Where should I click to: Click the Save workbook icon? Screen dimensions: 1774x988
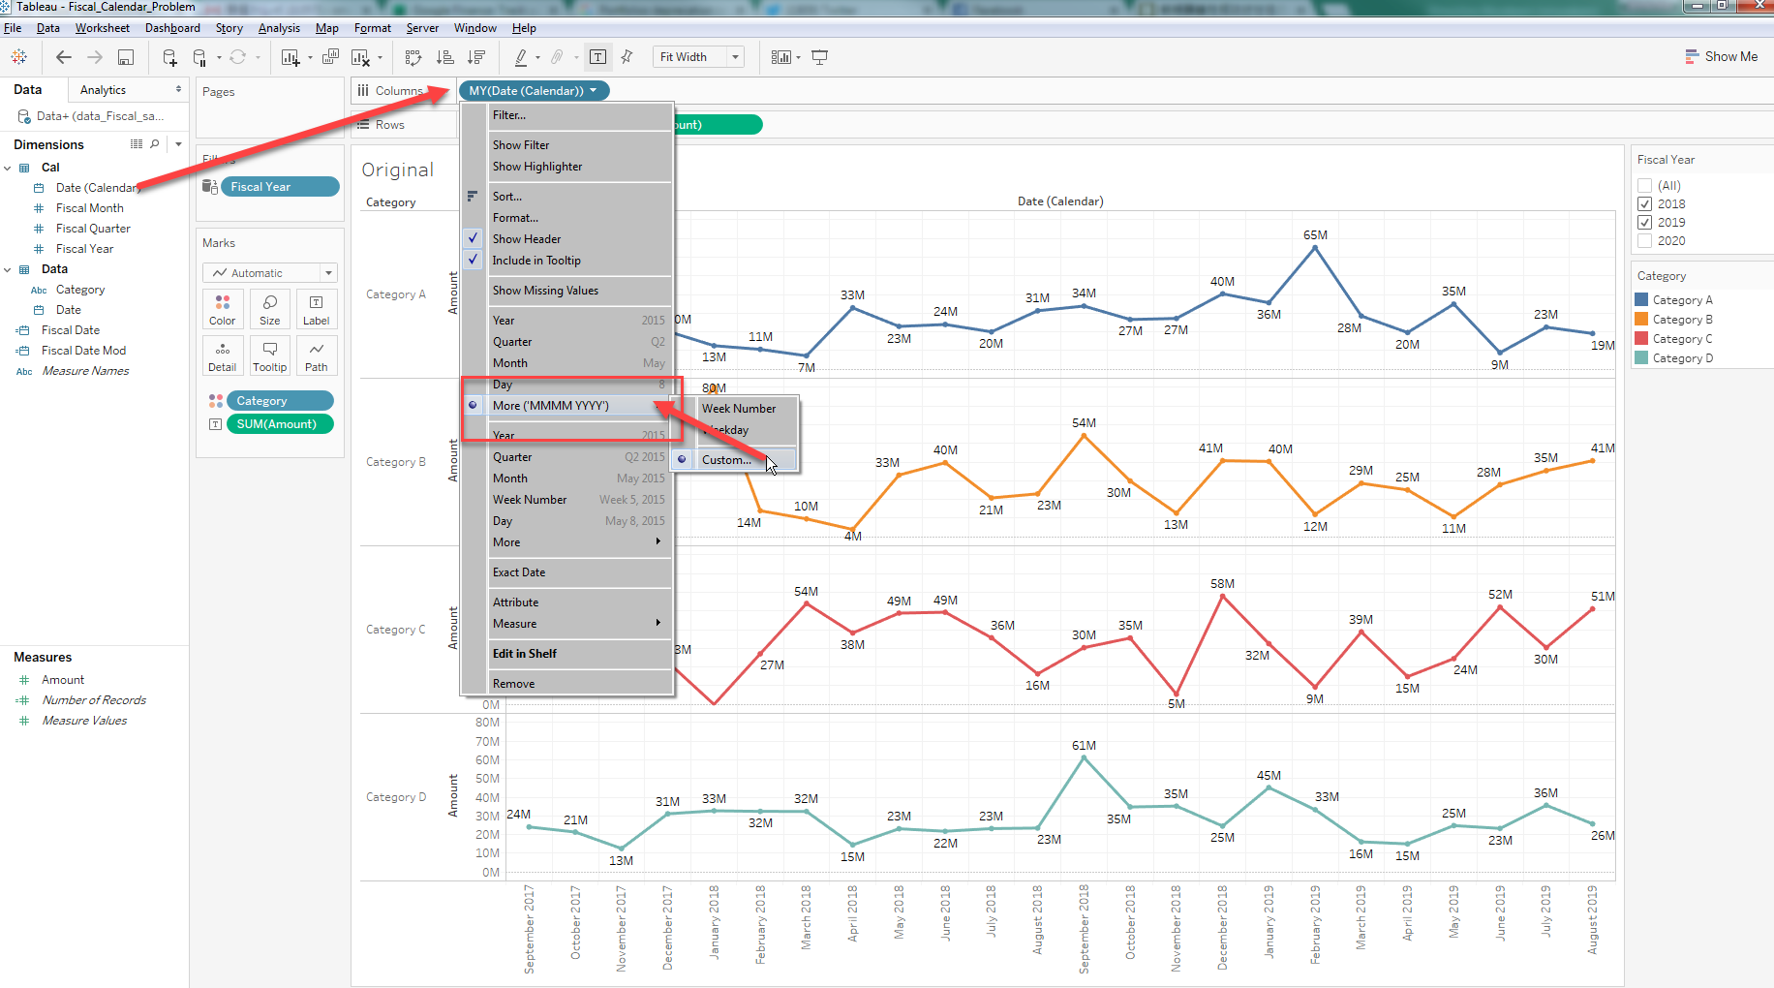126,57
